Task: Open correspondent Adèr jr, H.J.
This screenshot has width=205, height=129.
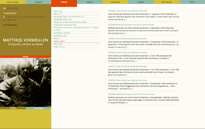Action: [58, 11]
